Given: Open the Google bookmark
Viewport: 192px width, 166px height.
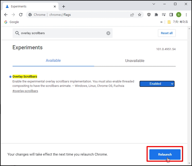Looking at the screenshot, I should tap(12, 22).
